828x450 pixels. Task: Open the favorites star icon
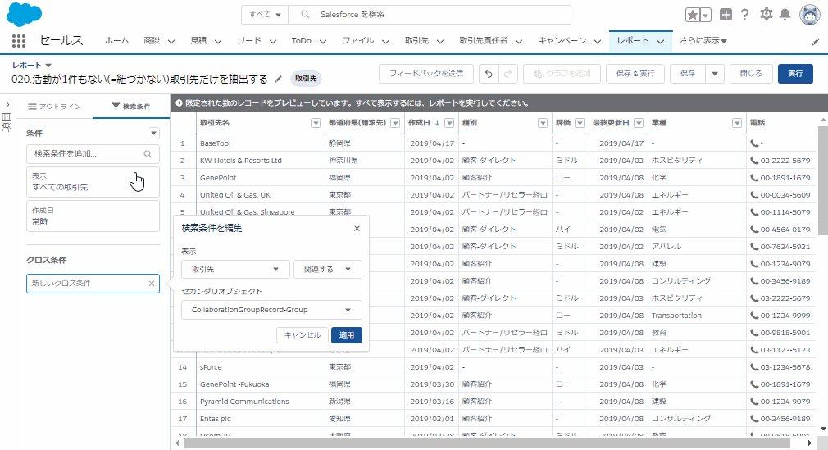[x=692, y=15]
